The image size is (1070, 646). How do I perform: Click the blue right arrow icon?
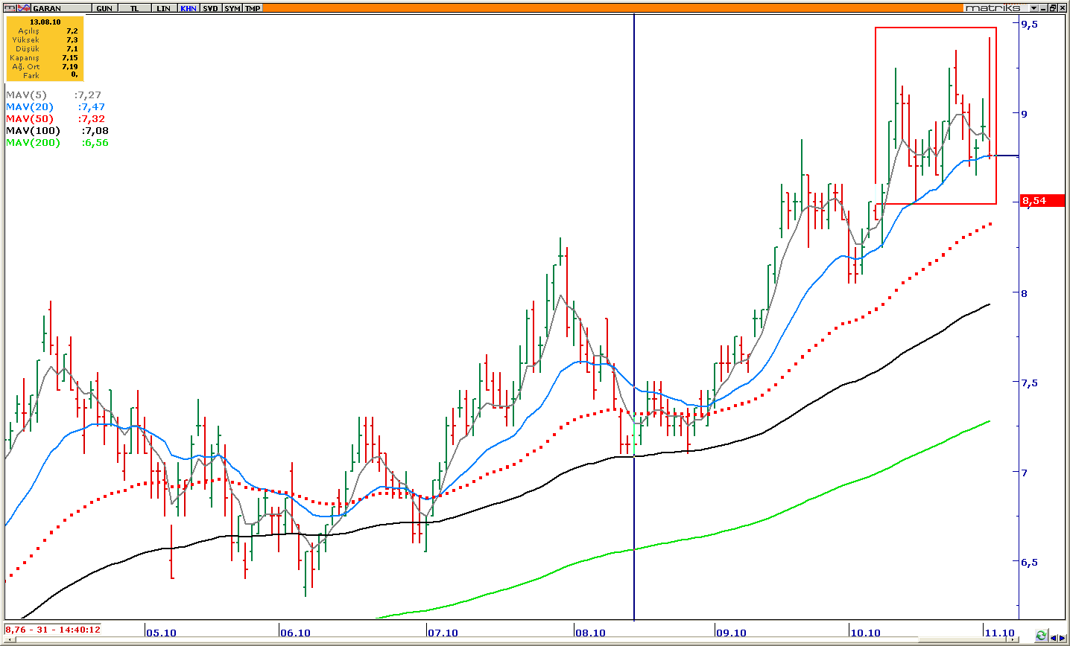1063,636
